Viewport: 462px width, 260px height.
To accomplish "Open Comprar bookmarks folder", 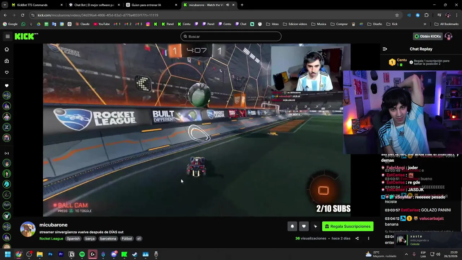I will 339,24.
